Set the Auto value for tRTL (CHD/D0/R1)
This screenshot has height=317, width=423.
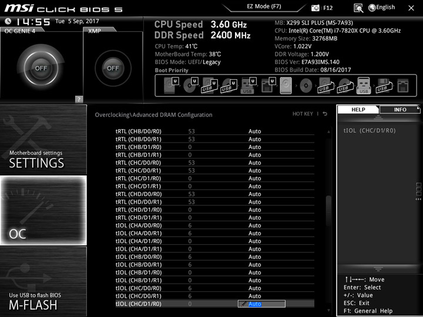254,202
